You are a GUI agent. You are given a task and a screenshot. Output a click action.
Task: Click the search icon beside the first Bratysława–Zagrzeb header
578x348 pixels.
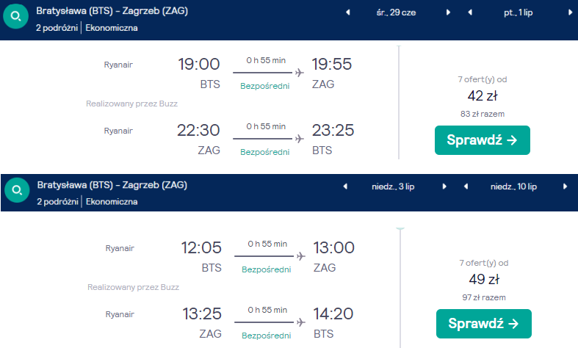coord(15,16)
